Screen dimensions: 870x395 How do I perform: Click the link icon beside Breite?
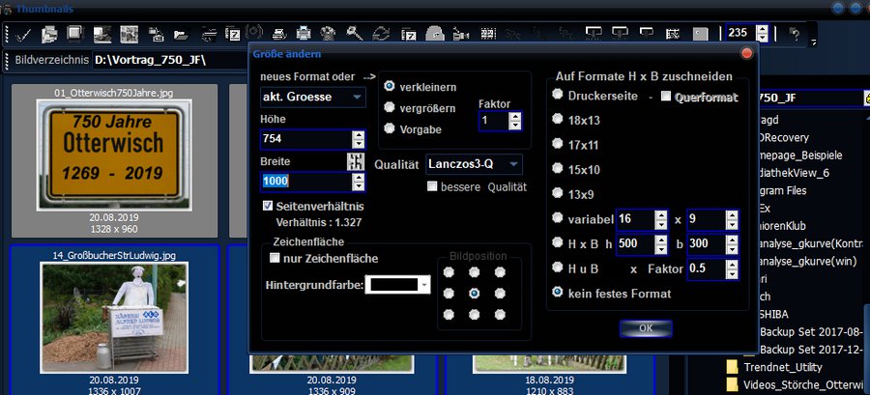[356, 160]
